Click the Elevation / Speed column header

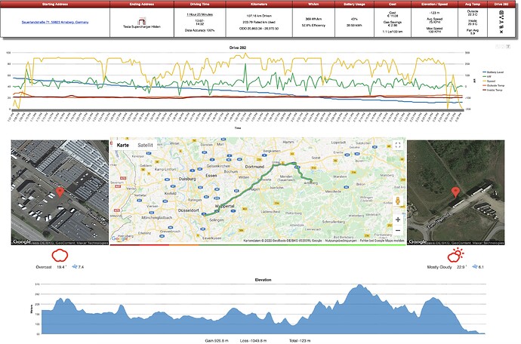(435, 5)
